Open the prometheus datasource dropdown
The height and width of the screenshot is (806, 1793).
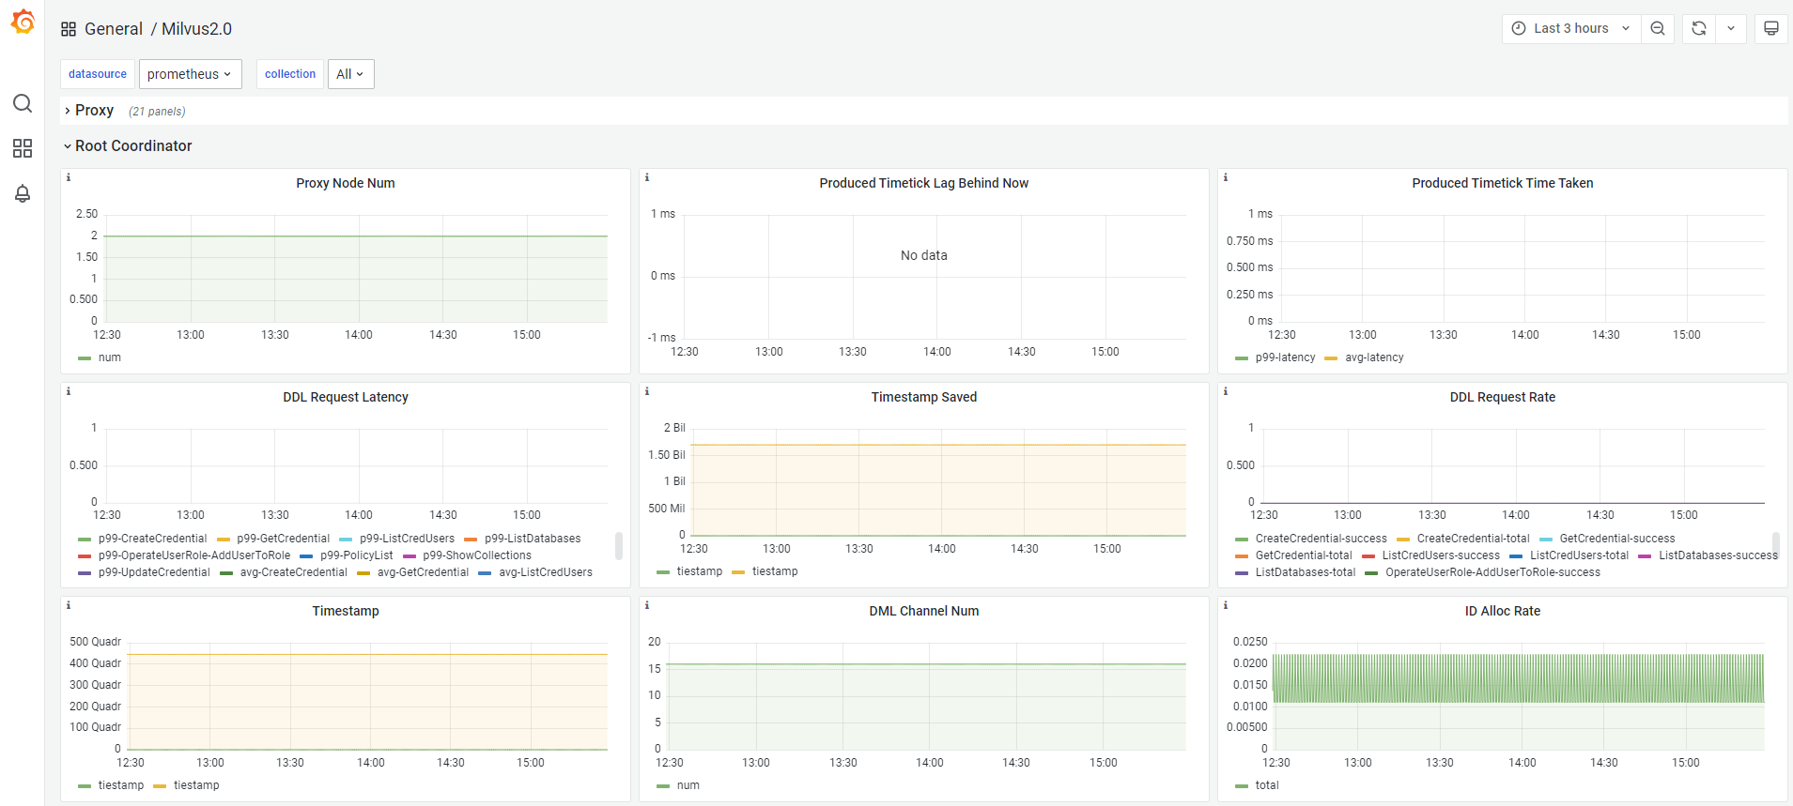coord(190,74)
